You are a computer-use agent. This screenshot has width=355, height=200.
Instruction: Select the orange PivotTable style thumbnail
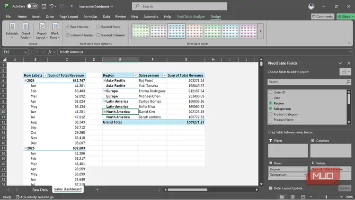click(x=195, y=31)
